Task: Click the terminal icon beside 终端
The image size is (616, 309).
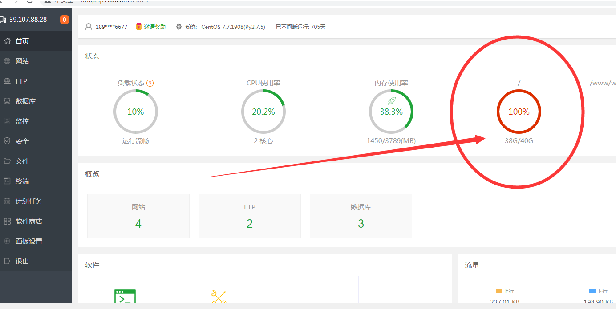Action: (x=7, y=181)
